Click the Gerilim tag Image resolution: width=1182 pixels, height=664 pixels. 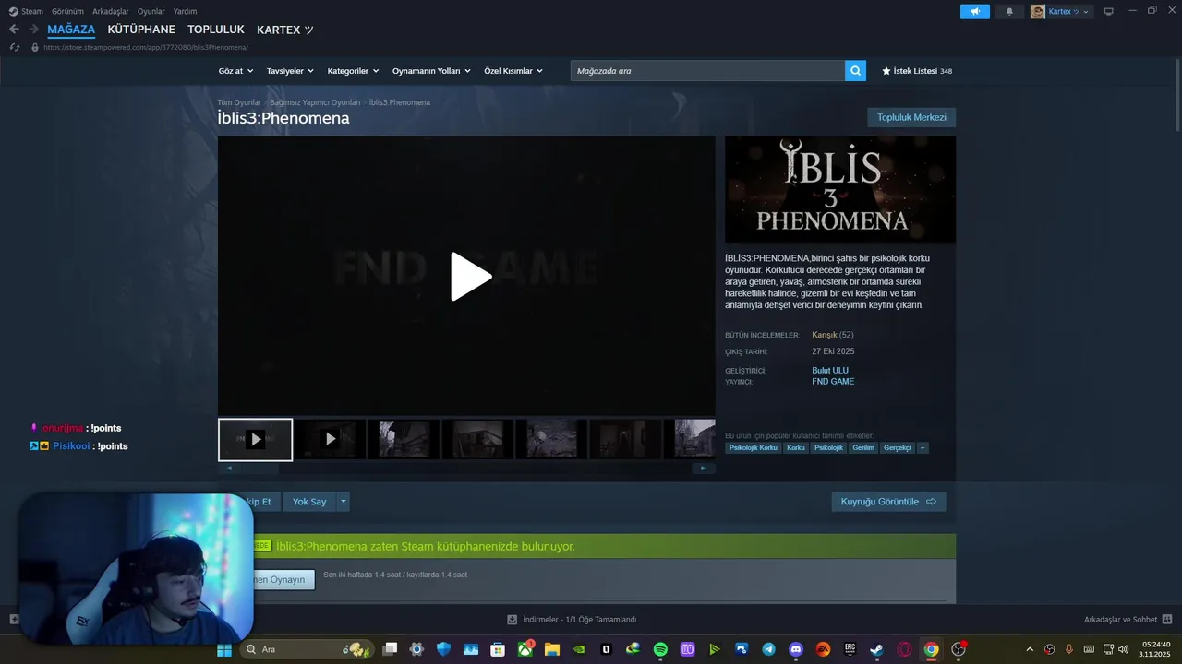coord(863,448)
